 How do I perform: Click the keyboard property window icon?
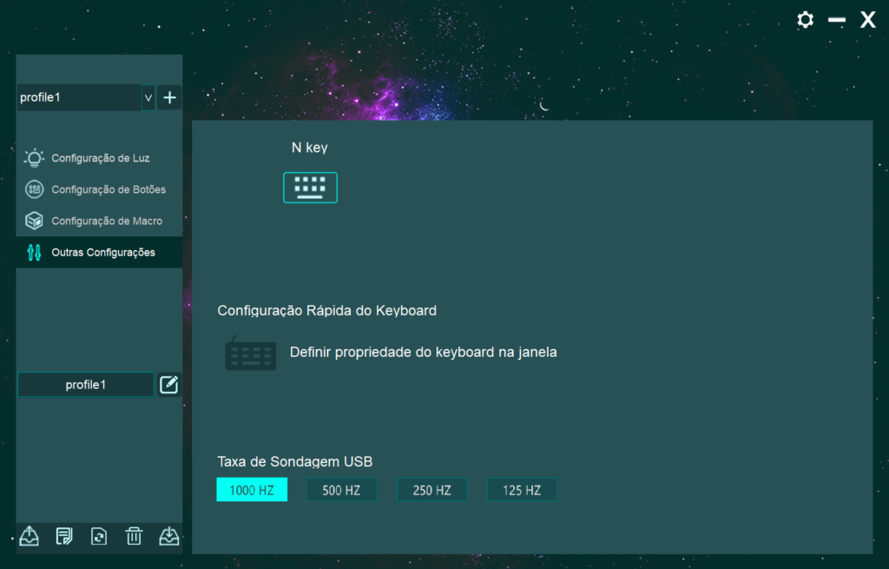pyautogui.click(x=251, y=354)
